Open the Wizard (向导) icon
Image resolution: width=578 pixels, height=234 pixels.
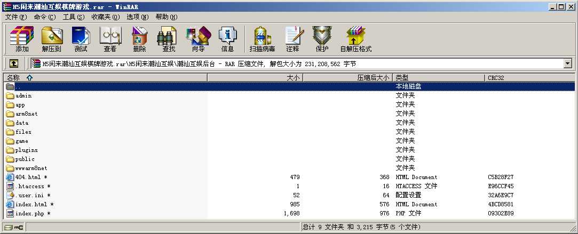coord(198,39)
